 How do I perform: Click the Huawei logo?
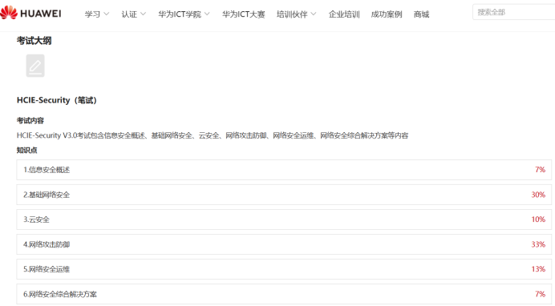pos(30,13)
